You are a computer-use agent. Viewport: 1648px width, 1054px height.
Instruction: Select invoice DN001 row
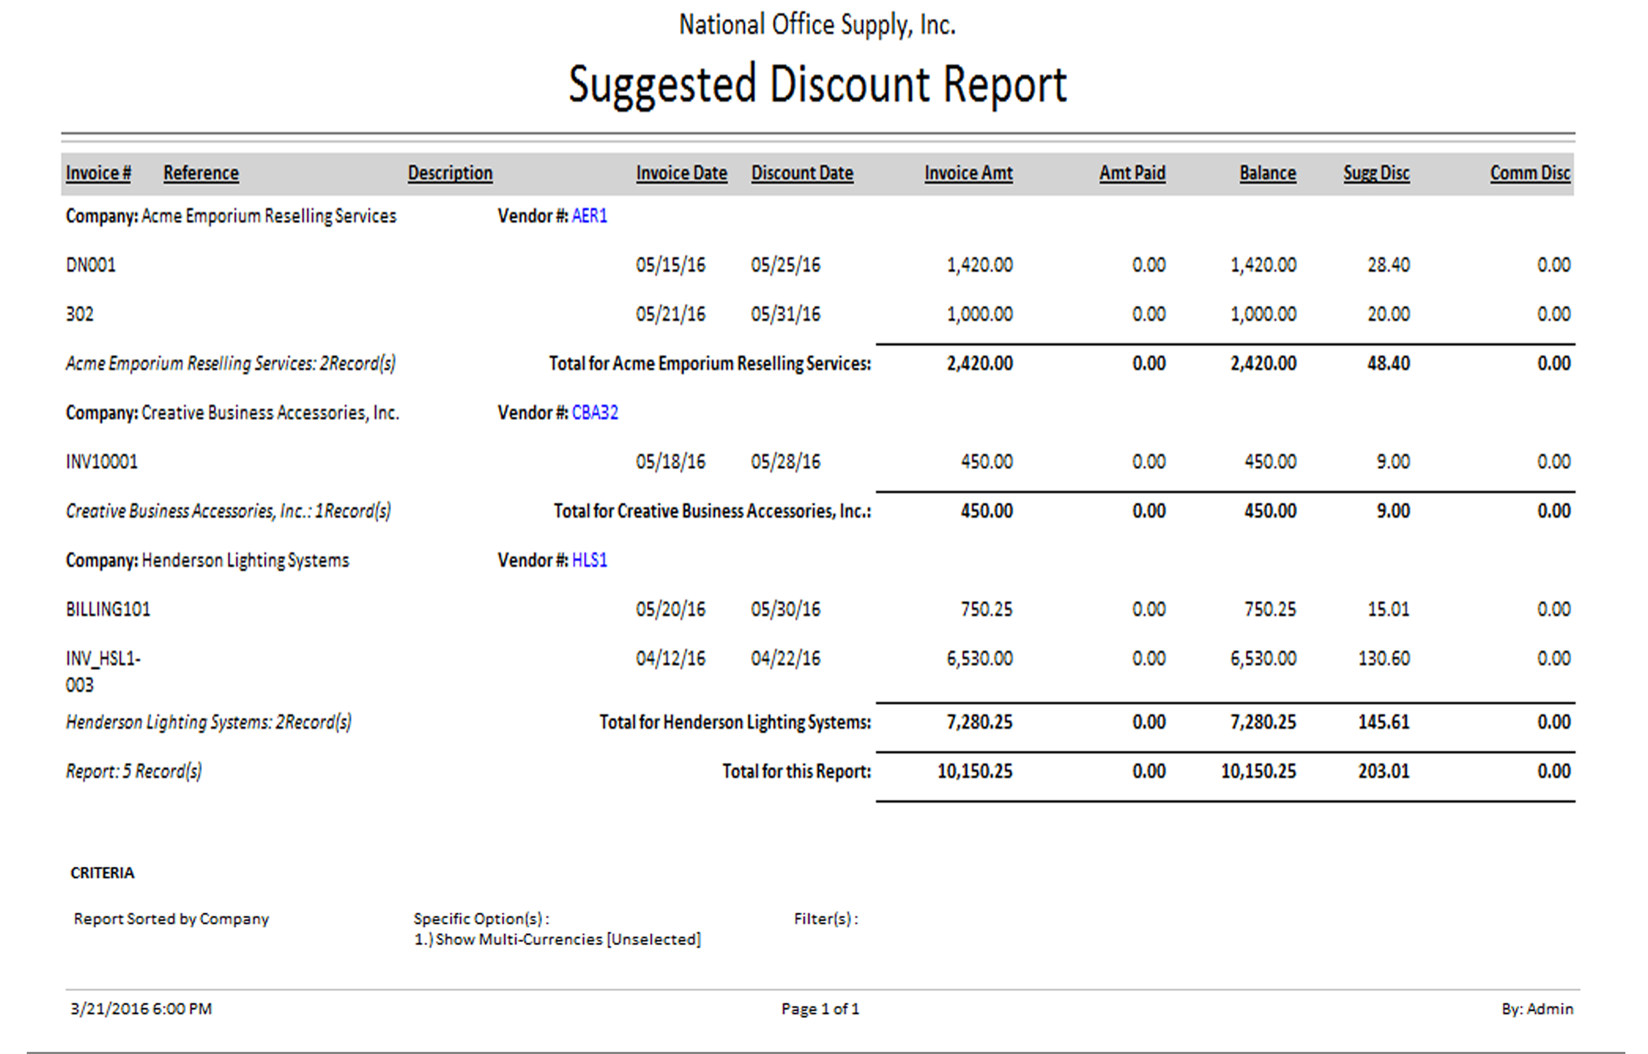tap(91, 265)
